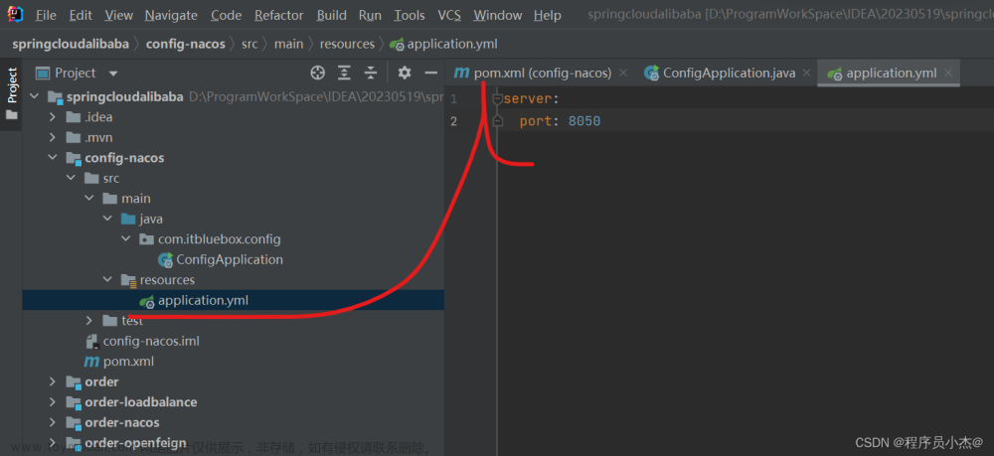Switch to application.yml editor tab
The height and width of the screenshot is (456, 994).
(x=889, y=74)
